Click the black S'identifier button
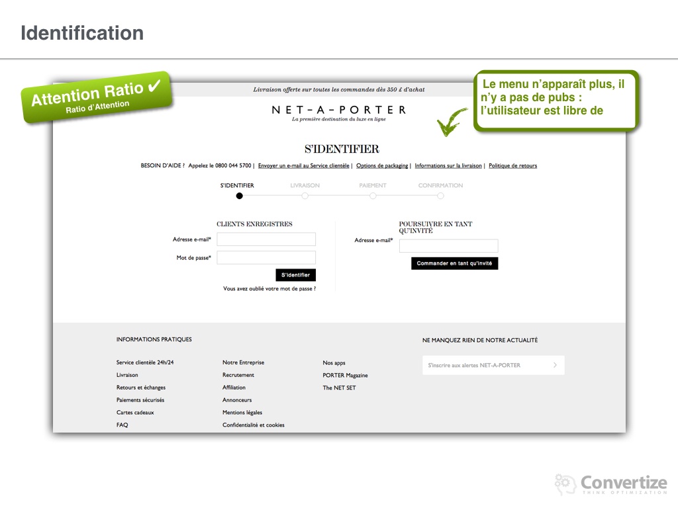 296,275
